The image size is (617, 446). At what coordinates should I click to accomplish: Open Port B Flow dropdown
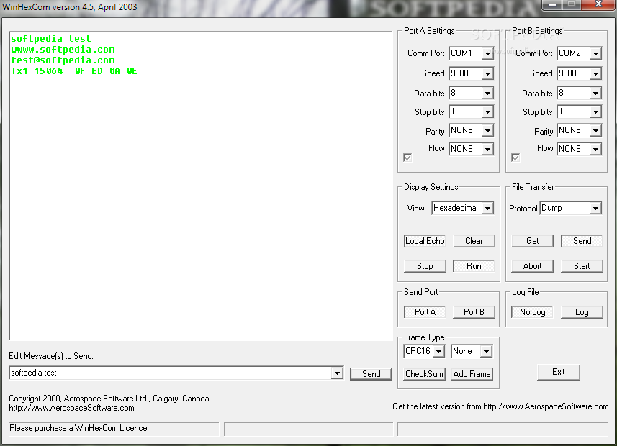595,149
